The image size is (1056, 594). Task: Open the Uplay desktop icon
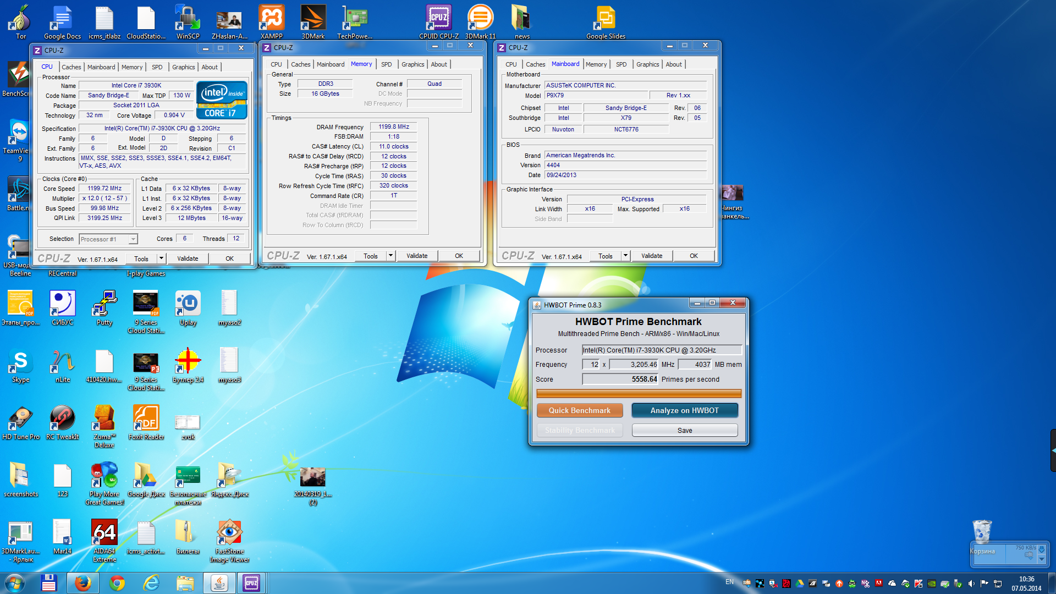point(188,308)
